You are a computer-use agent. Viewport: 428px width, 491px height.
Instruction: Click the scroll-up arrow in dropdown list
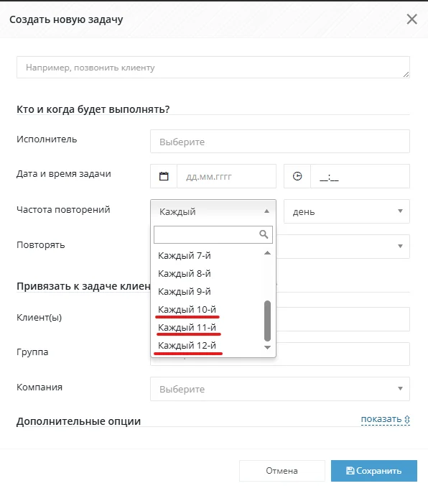click(x=267, y=253)
